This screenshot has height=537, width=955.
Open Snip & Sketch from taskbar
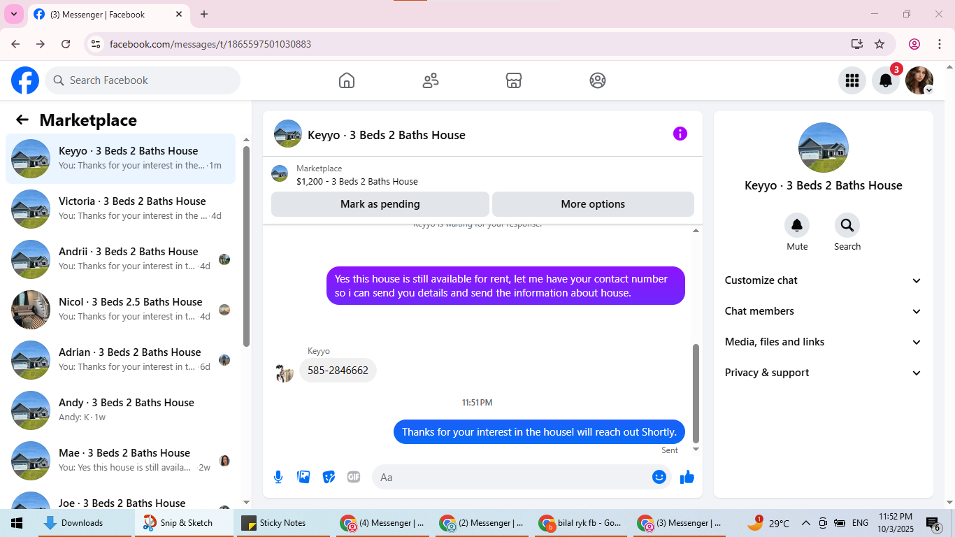185,523
